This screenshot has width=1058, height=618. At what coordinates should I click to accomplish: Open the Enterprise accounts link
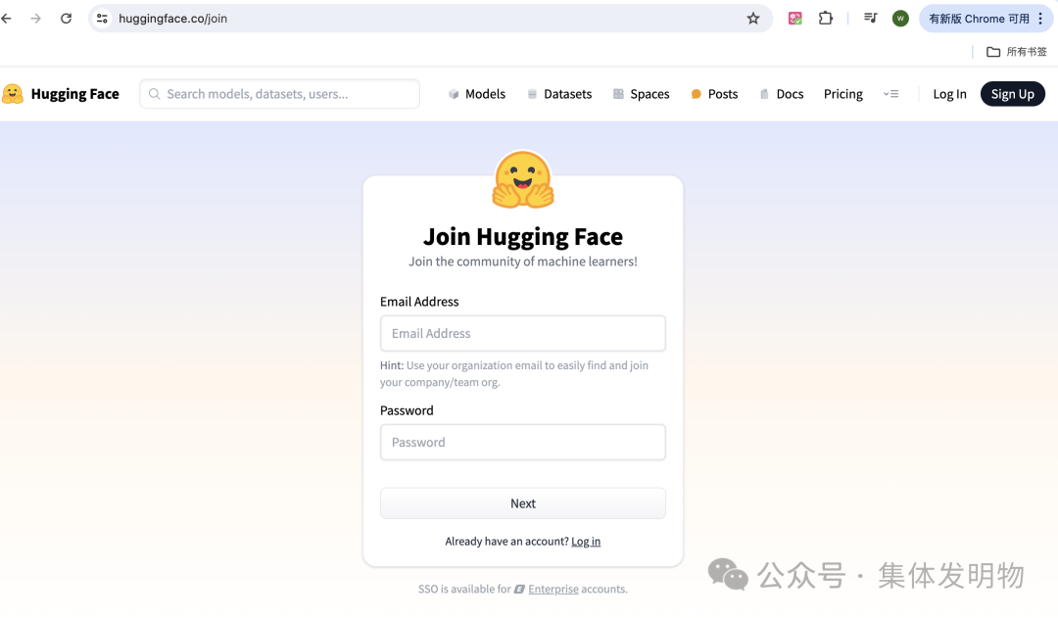coord(553,589)
